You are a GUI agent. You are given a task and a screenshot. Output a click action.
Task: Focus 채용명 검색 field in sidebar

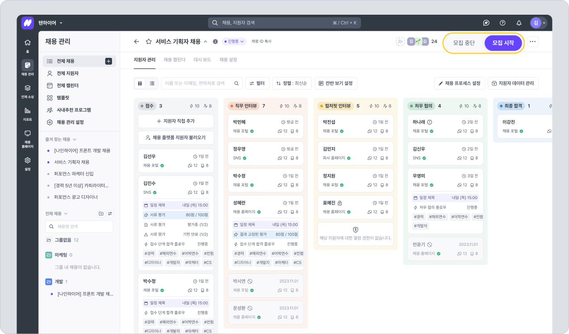tap(79, 227)
